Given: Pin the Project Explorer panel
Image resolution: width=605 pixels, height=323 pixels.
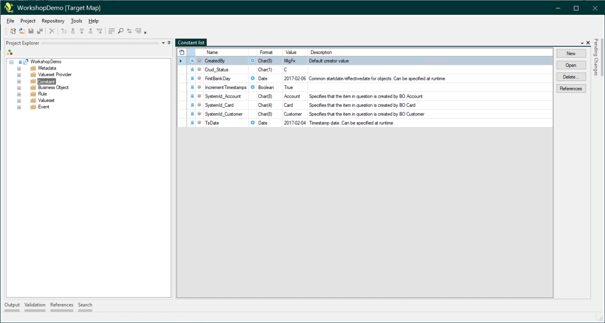Looking at the screenshot, I should click(169, 43).
